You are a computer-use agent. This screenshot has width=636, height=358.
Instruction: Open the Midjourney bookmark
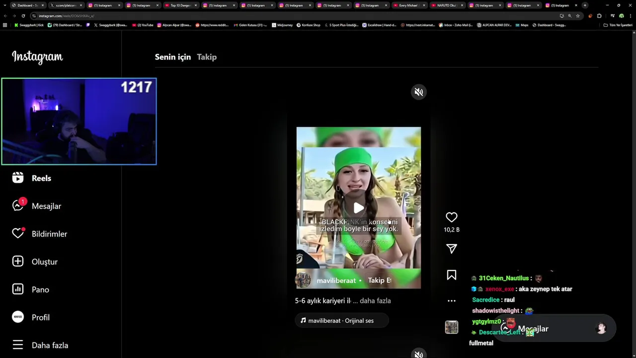click(x=282, y=25)
